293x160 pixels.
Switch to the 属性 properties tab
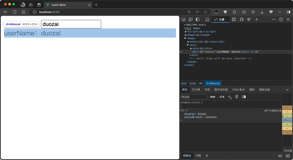[x=252, y=89]
